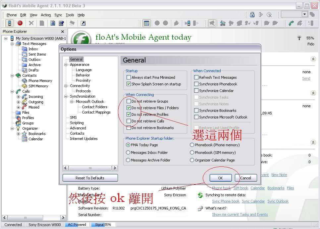This screenshot has width=320, height=229.
Task: Select Archive folder icon
Action: click(25, 65)
